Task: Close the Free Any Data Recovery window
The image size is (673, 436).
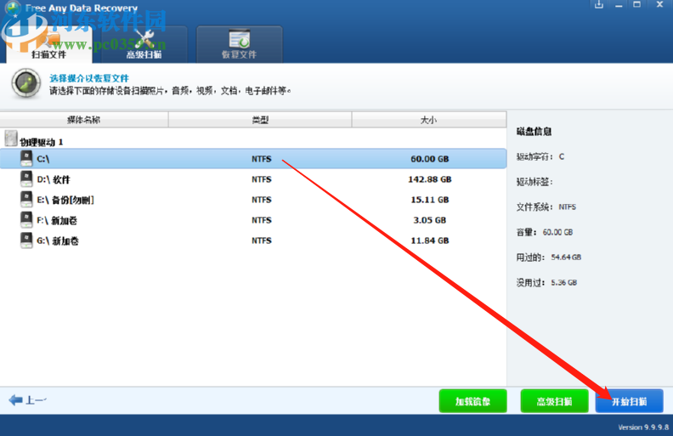Action: [659, 5]
